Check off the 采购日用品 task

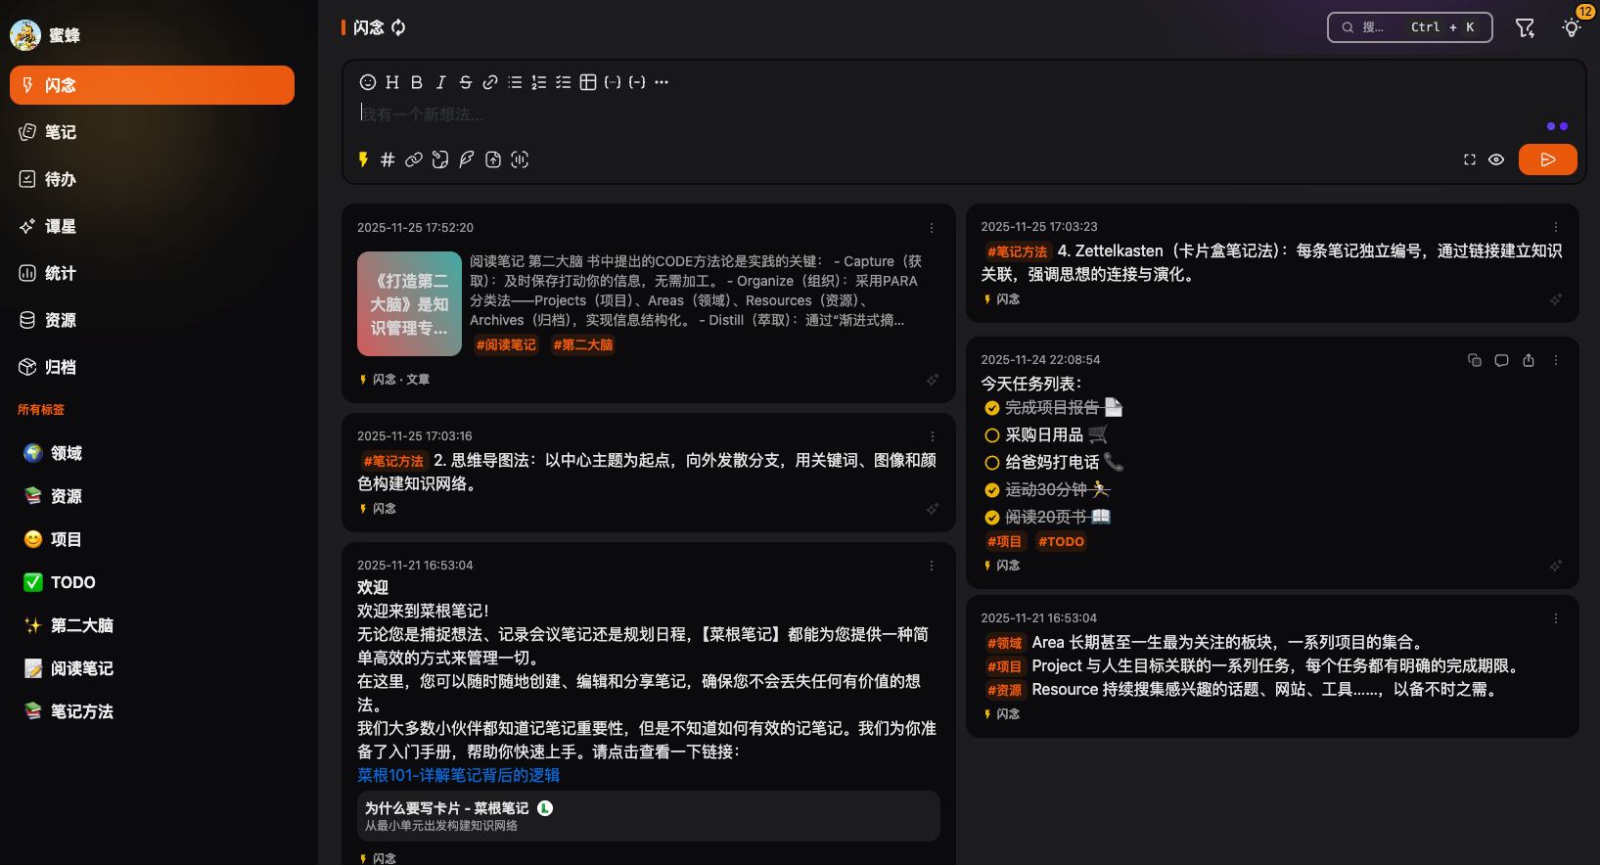point(992,435)
